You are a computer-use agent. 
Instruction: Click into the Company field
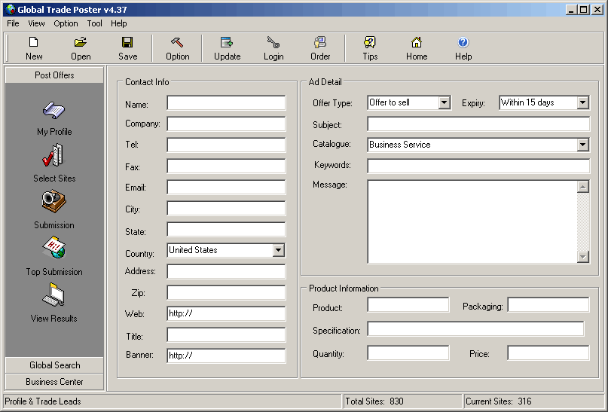227,124
